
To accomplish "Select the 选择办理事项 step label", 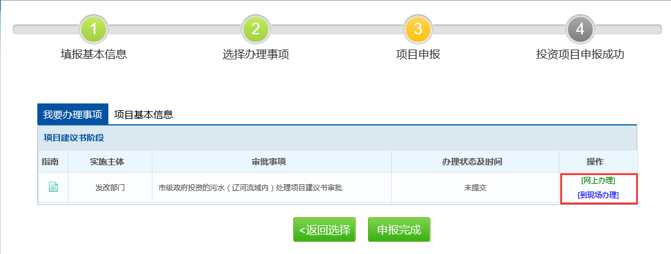I will tap(256, 54).
